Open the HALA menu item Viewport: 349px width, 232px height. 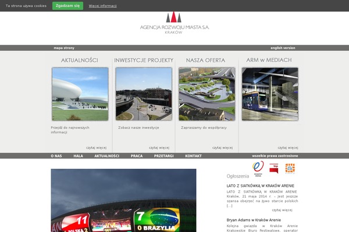coord(79,156)
